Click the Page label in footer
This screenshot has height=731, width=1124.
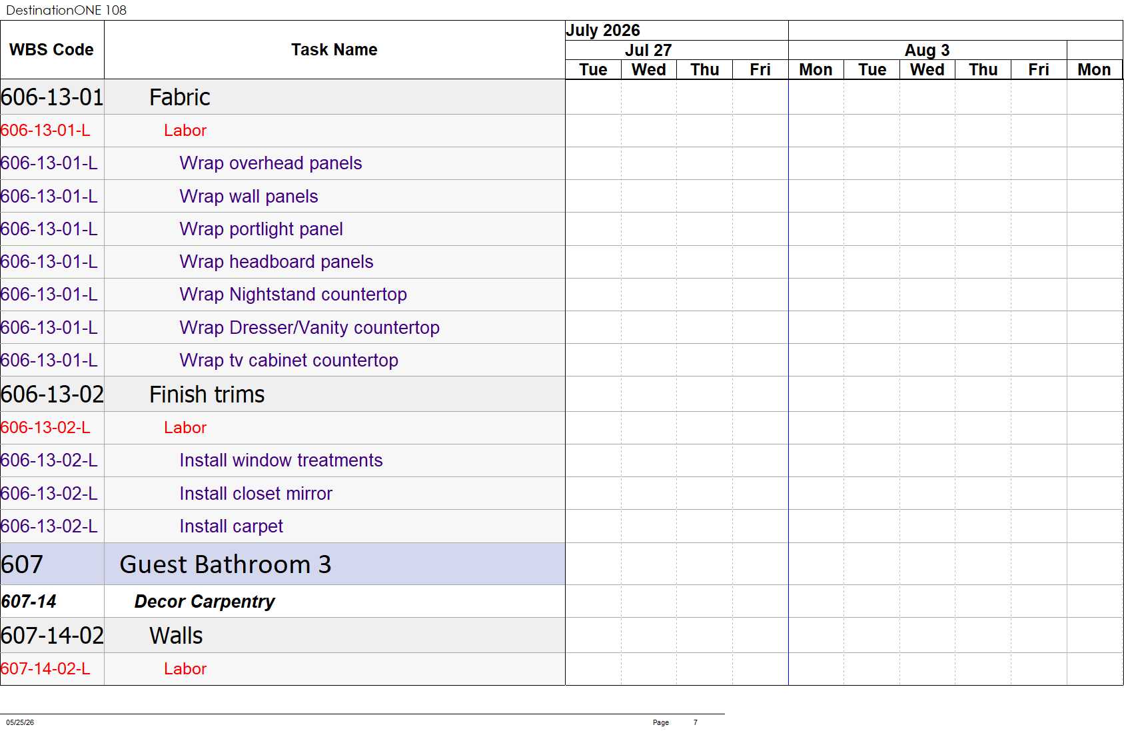pyautogui.click(x=661, y=722)
